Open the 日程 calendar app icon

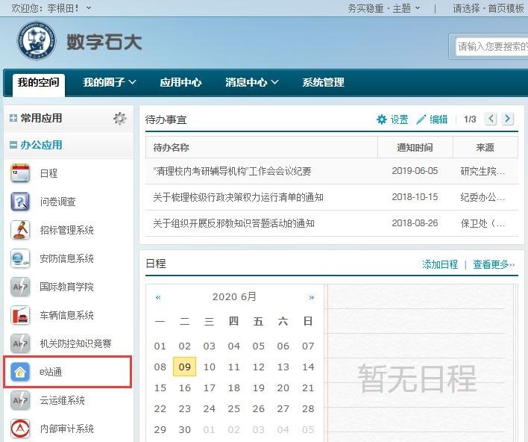coord(20,173)
